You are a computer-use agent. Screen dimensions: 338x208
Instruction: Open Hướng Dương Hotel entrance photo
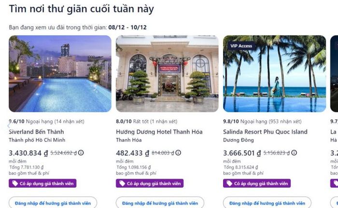click(x=167, y=73)
